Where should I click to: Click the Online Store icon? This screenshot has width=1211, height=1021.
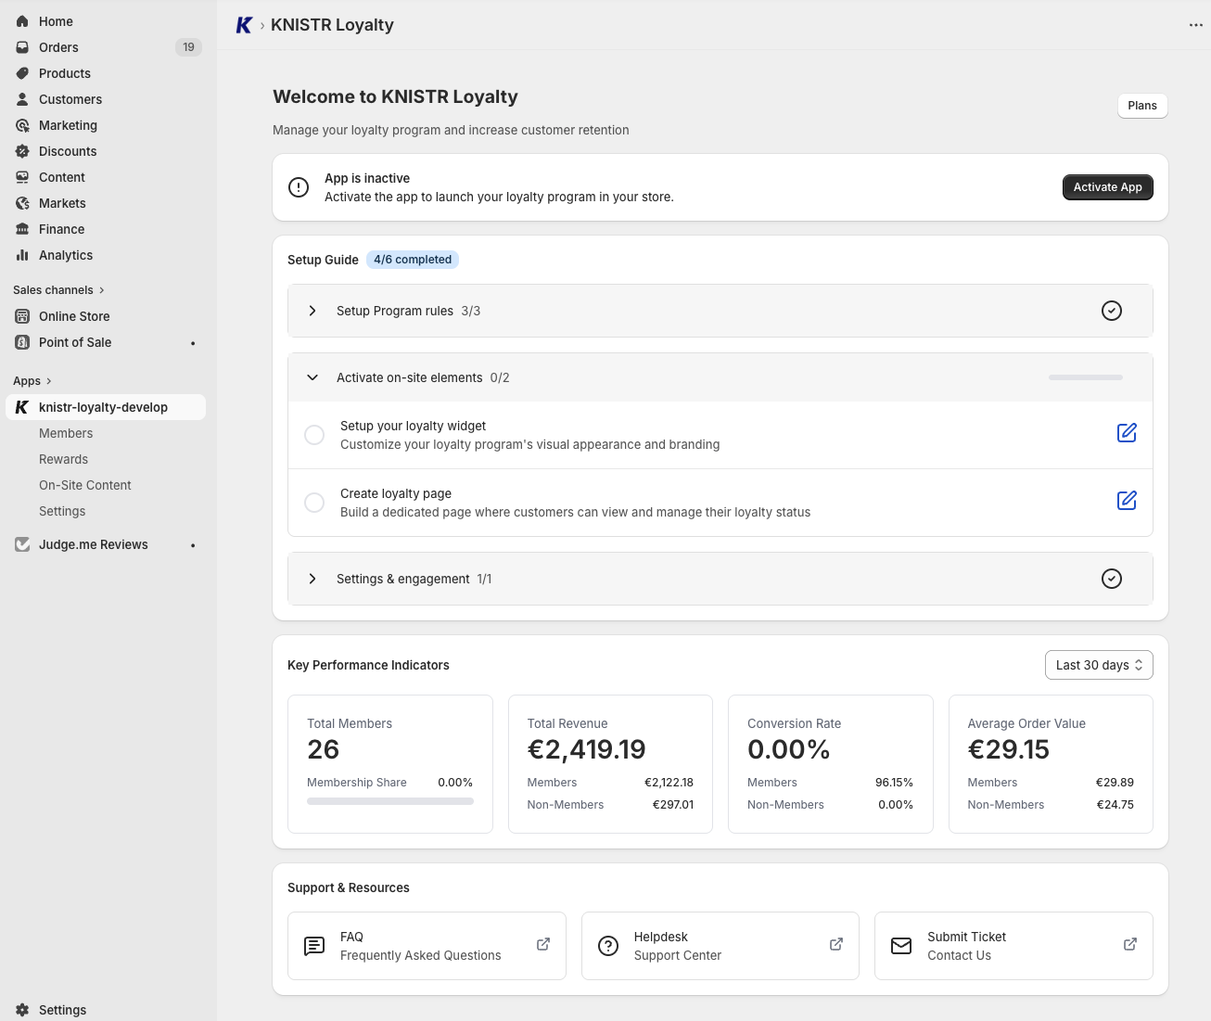pos(22,316)
